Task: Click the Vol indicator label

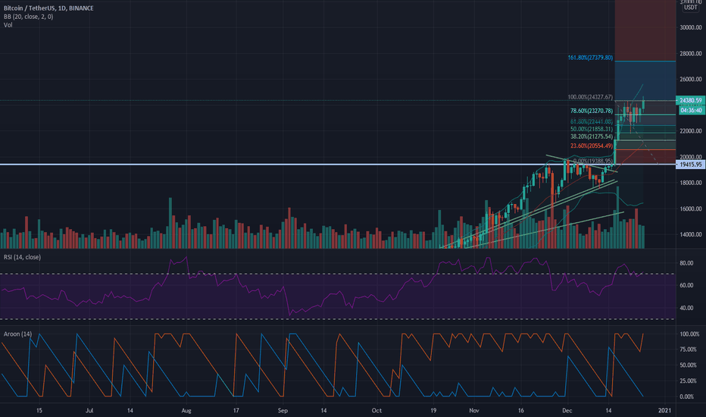Action: point(8,25)
